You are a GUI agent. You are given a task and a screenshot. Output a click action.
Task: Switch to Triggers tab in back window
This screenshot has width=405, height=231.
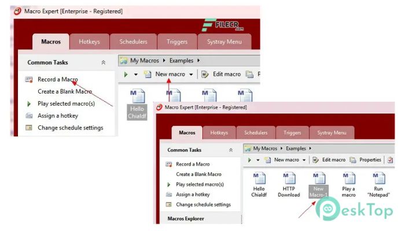[177, 42]
